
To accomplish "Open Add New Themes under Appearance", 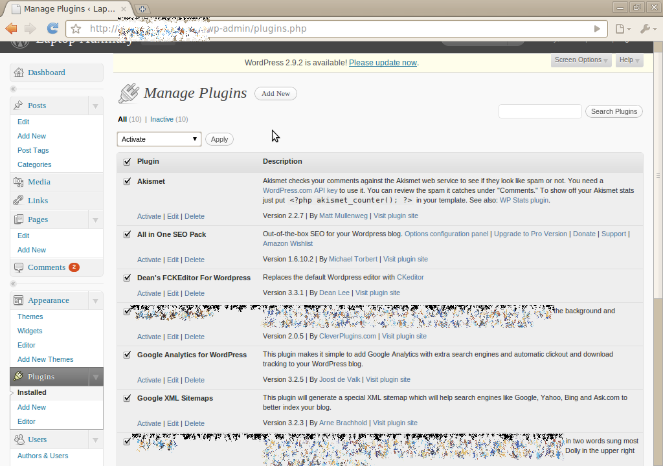I will pyautogui.click(x=45, y=359).
